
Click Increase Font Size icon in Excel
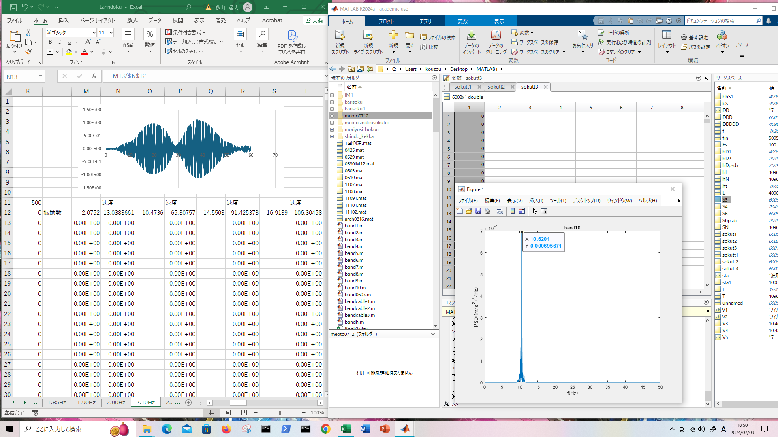(x=88, y=42)
